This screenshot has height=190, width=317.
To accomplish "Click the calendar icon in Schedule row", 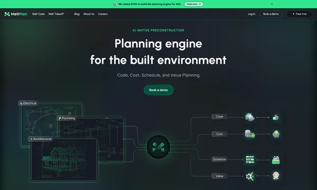I will pos(276,160).
